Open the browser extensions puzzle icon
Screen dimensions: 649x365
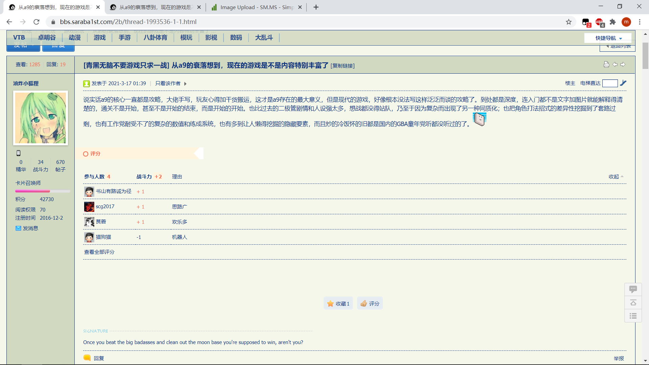(x=612, y=22)
